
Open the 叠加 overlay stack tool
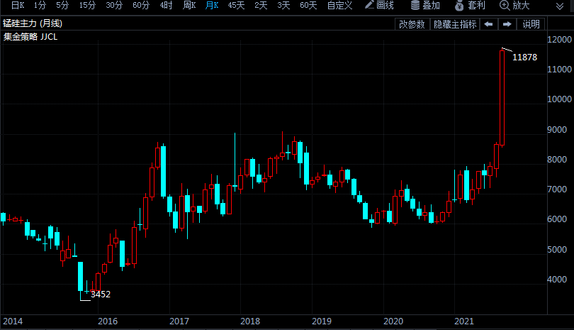click(425, 5)
